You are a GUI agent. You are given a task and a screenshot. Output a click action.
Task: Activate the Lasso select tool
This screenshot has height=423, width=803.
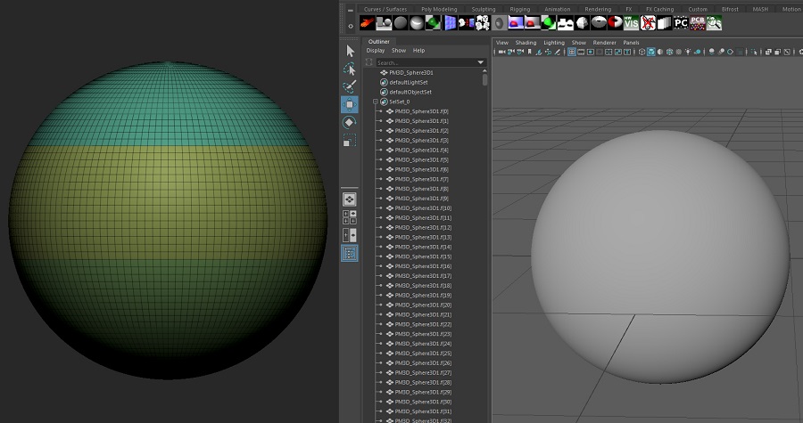tap(349, 69)
